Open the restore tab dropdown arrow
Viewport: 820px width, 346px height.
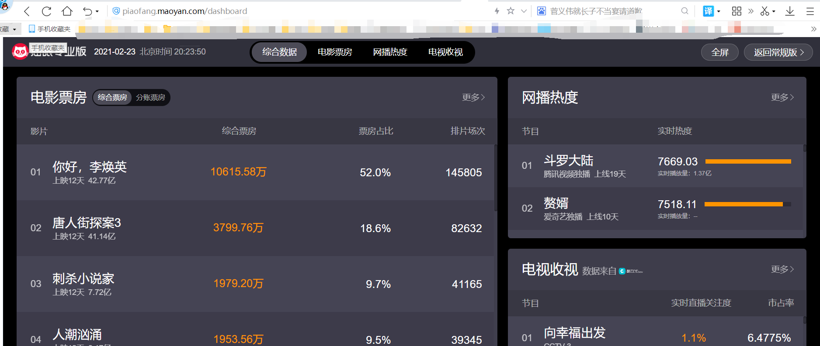(x=97, y=11)
